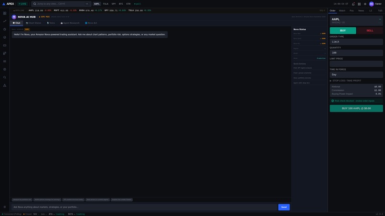Click the first suggested prompt chip above the chat input
Viewport: 385px width, 216px height.
(22, 200)
